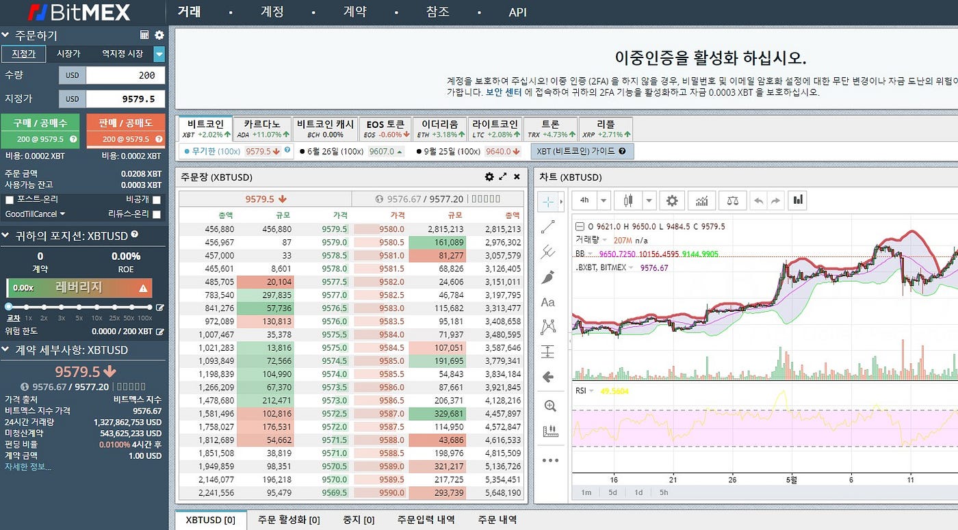The height and width of the screenshot is (530, 958).
Task: Click help icon on buy button
Action: pyautogui.click(x=73, y=139)
